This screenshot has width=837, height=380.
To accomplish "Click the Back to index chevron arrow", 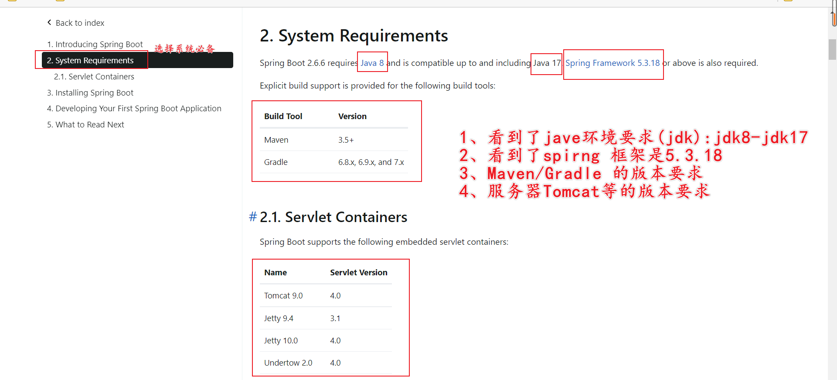I will pos(49,22).
